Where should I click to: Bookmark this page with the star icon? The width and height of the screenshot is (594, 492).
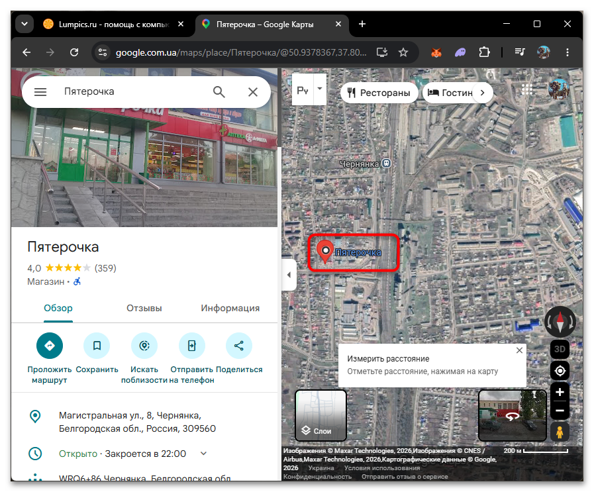403,52
